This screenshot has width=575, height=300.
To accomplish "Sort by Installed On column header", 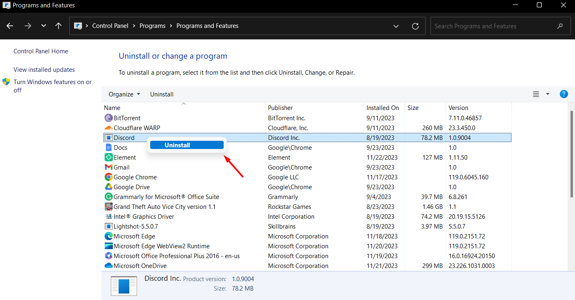I will click(384, 108).
